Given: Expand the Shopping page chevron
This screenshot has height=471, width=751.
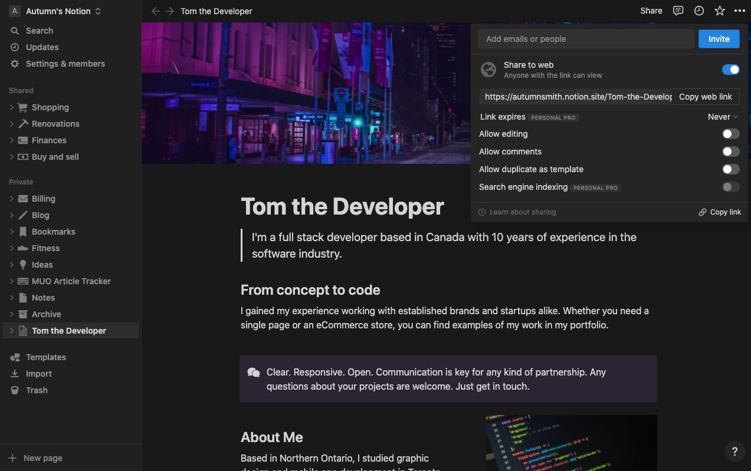Looking at the screenshot, I should 12,107.
